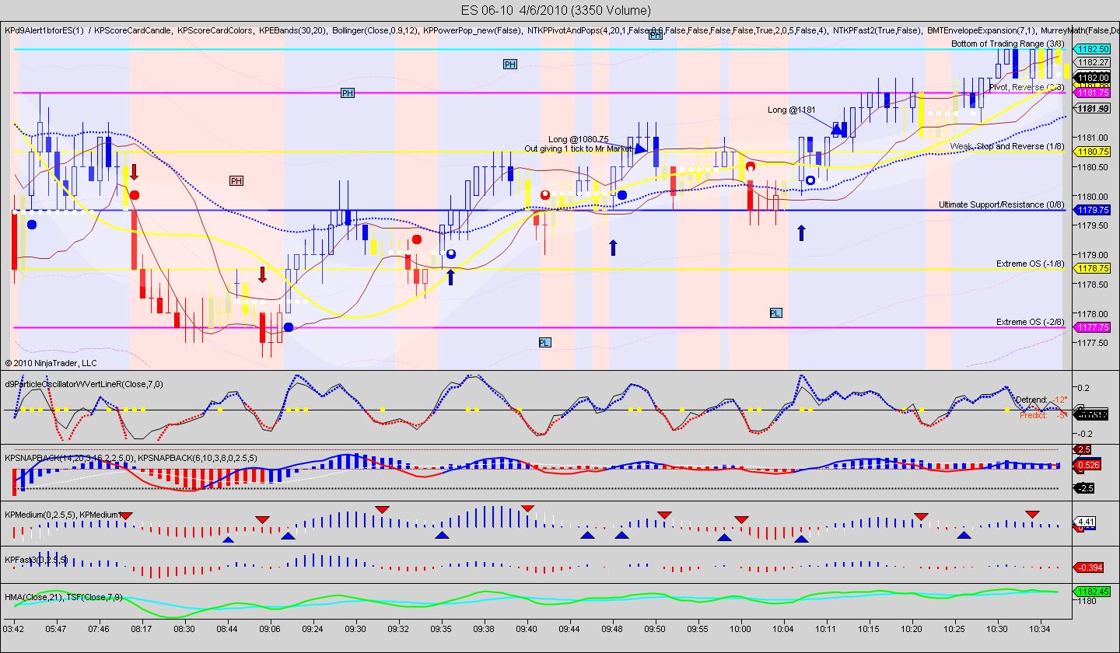This screenshot has width=1120, height=653.
Task: Select the KPFast3(0,2.5,5) panel label
Action: coord(36,559)
